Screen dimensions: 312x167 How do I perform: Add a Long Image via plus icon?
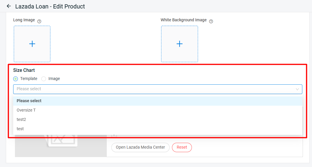[x=32, y=44]
